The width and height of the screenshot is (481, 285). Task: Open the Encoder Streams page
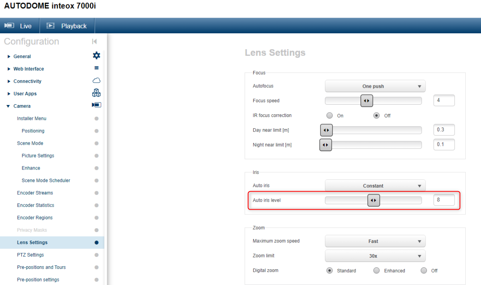pyautogui.click(x=35, y=193)
